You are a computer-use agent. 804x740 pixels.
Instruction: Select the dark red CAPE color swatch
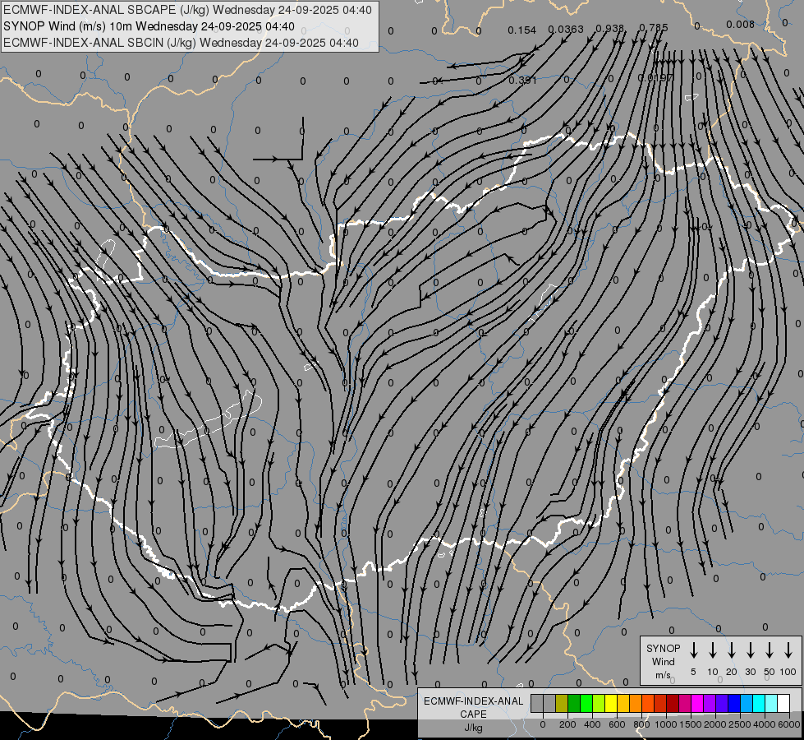point(673,703)
